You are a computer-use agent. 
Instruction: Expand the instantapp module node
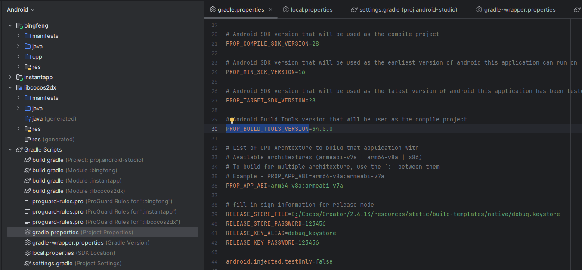coord(10,78)
